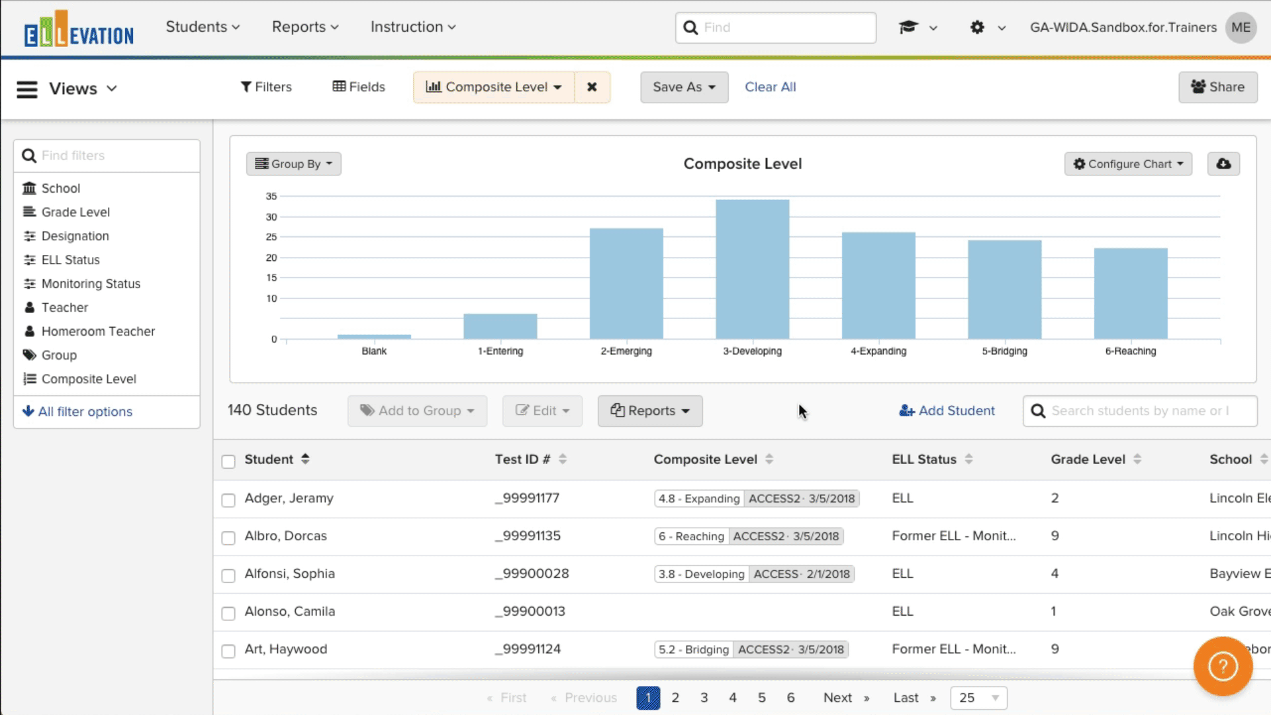Open the orange help question mark button
The image size is (1271, 715).
click(x=1223, y=666)
